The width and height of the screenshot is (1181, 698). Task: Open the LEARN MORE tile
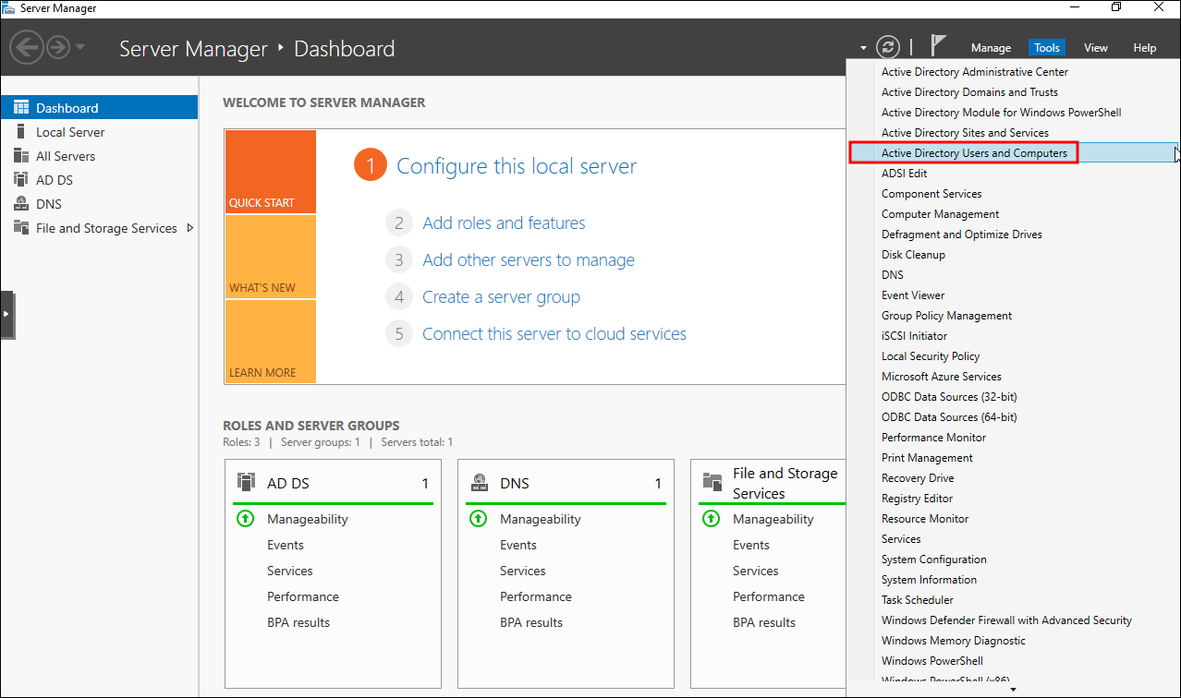[x=270, y=343]
